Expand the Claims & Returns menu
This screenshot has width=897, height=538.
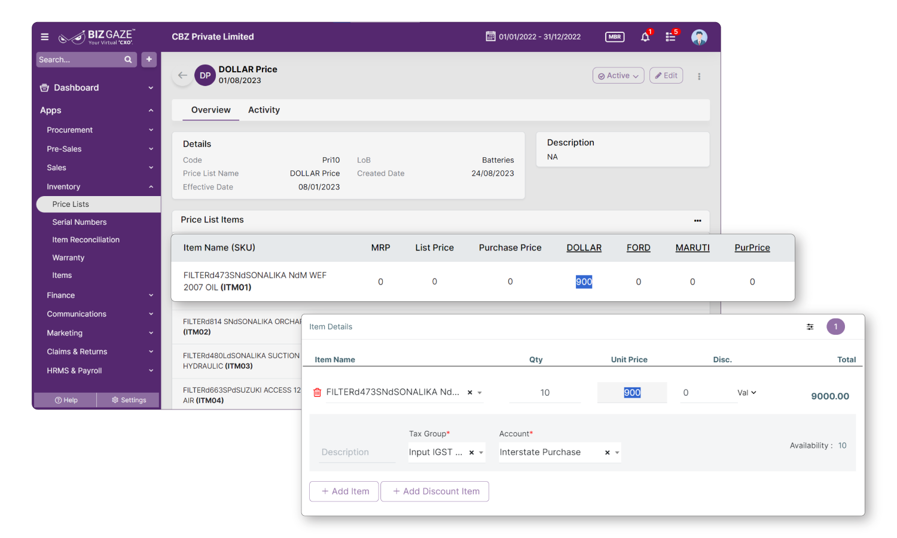tap(151, 352)
